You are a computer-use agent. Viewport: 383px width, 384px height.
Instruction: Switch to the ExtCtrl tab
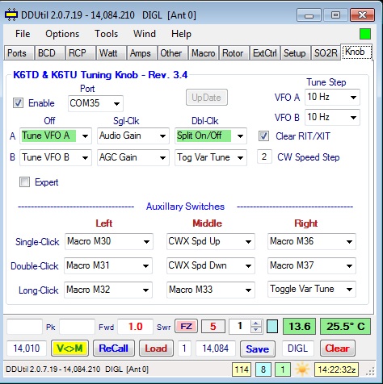pos(264,53)
